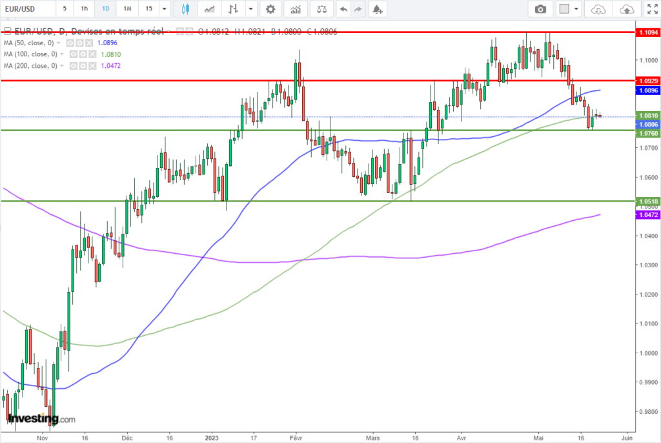
Task: Click the 1.0896 blue MA label
Action: (647, 90)
